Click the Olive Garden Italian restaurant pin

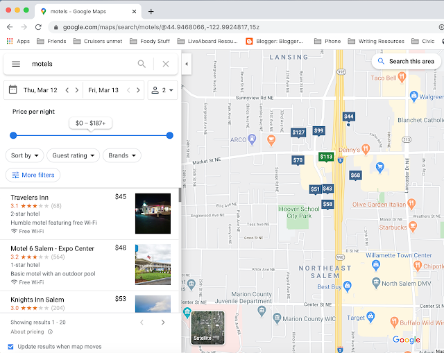(411, 204)
